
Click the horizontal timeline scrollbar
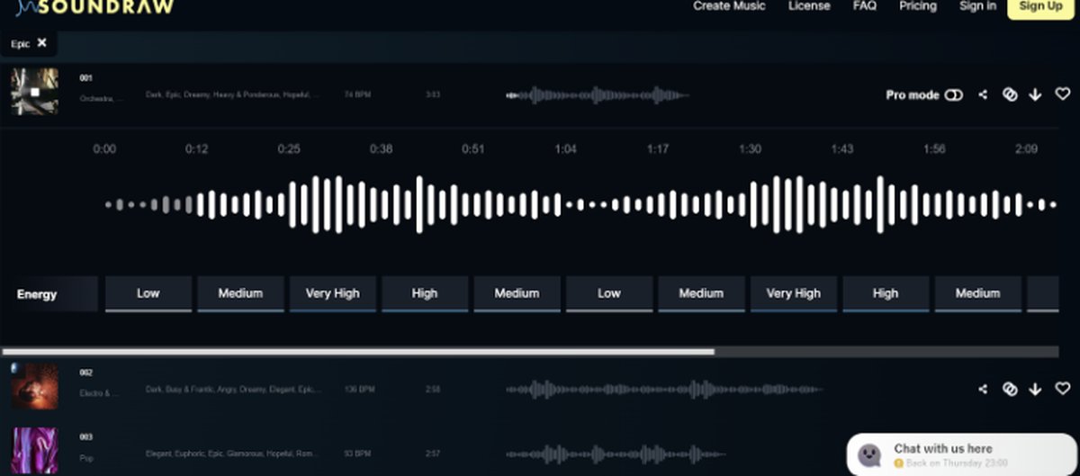click(358, 352)
